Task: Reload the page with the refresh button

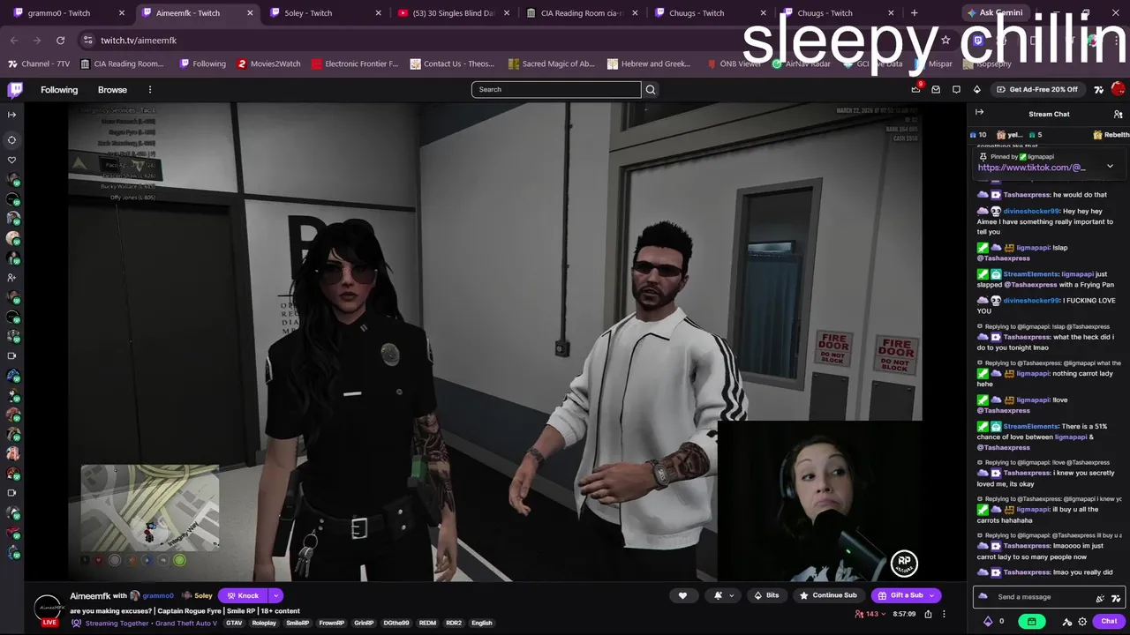Action: [60, 40]
